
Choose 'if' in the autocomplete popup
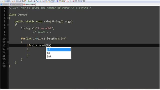58,49
